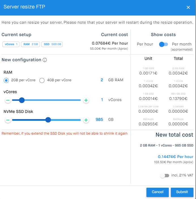
Task: Close the Server resize FTP dialog
Action: click(188, 8)
